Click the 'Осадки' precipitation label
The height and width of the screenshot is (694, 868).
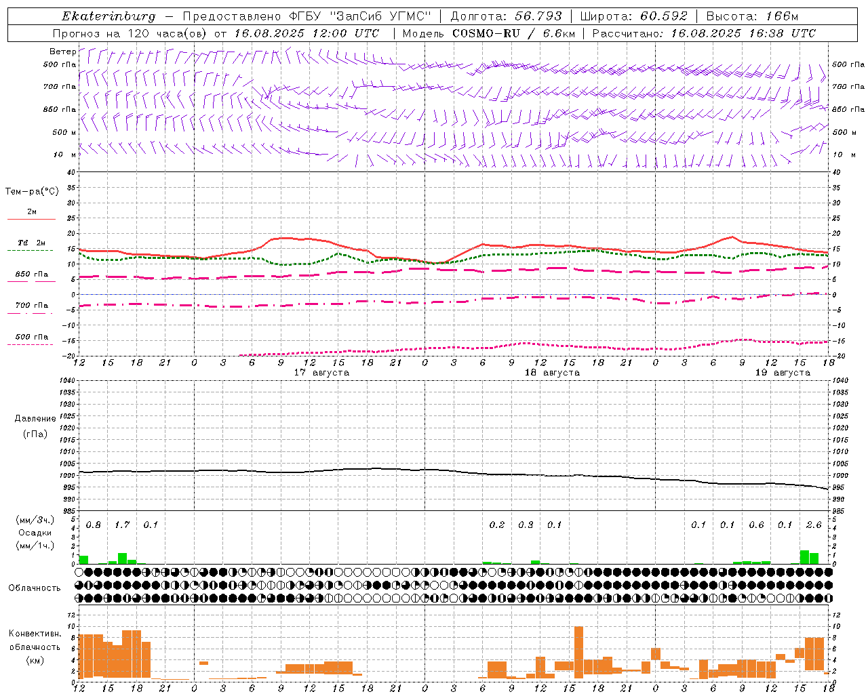tap(35, 533)
